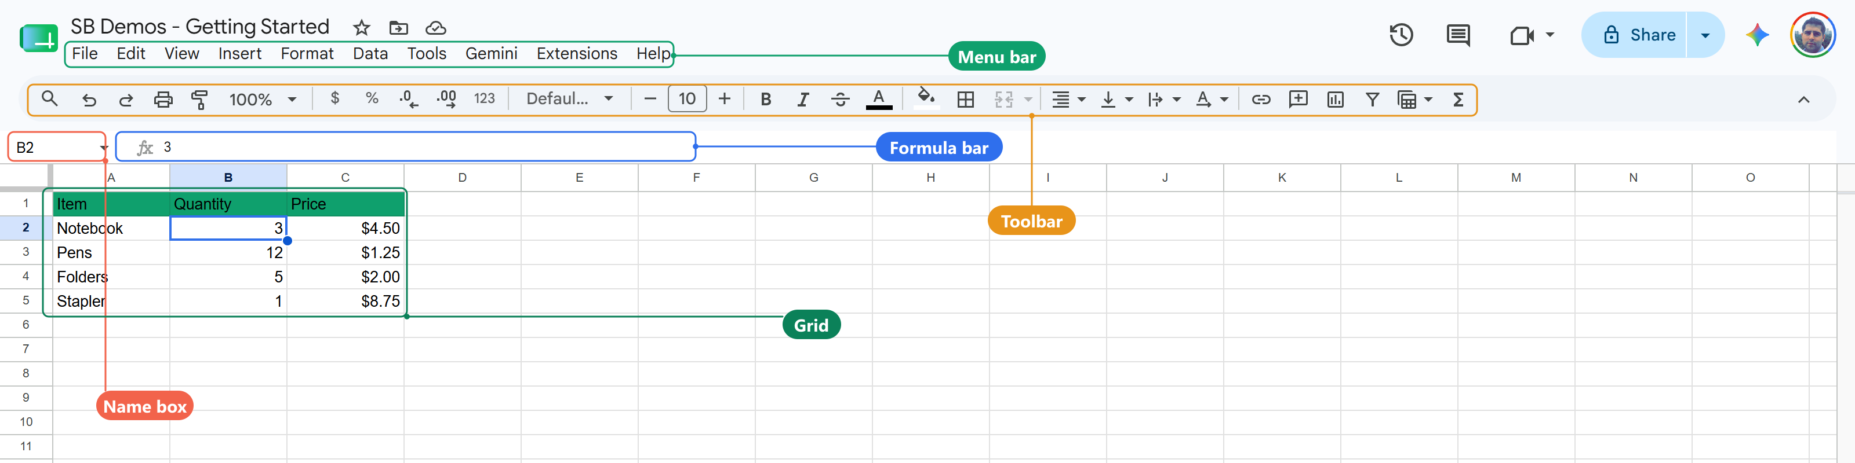Toggle bold formatting
Image resolution: width=1855 pixels, height=463 pixels.
766,99
